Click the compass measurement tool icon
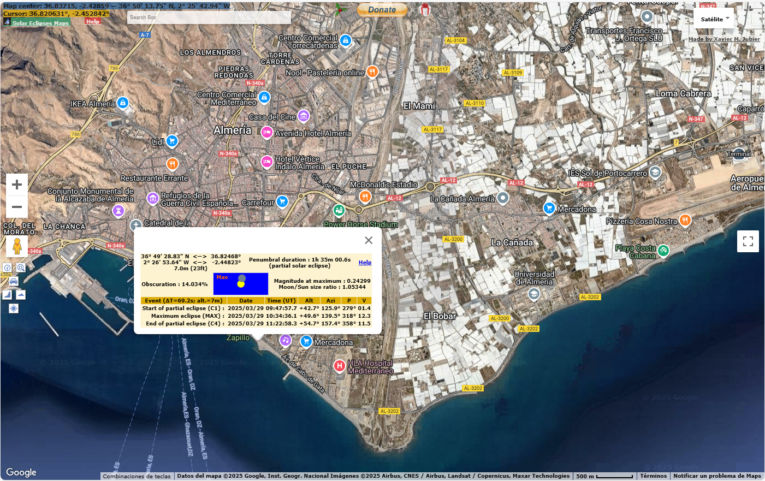Image resolution: width=765 pixels, height=481 pixels. pos(7,268)
